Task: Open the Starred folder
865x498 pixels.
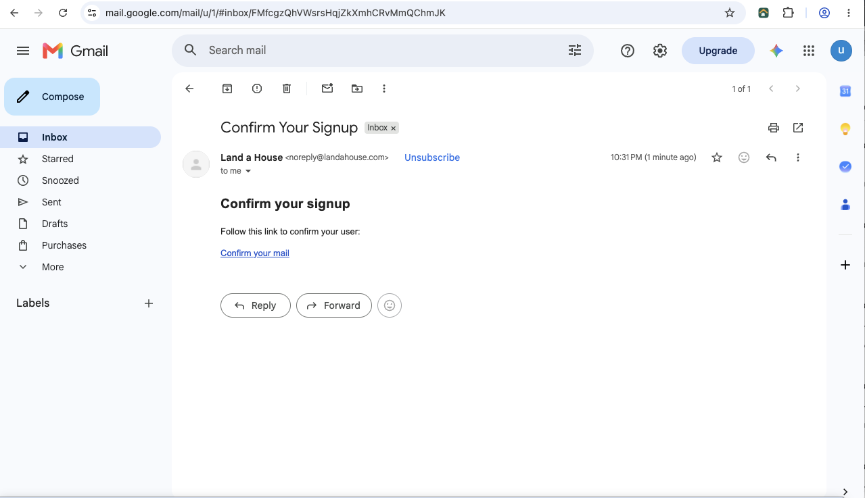Action: 80,159
